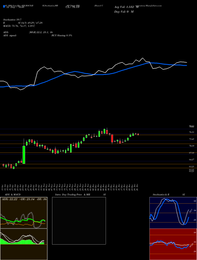This screenshot has height=260, width=197.
Task: Click the 73.45 price axis label
Action: (x=191, y=139)
